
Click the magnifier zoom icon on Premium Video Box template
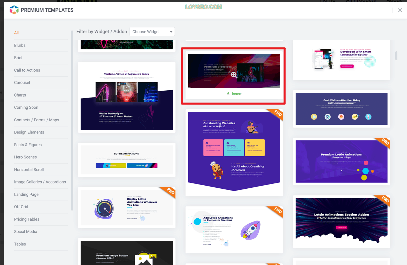click(x=234, y=75)
